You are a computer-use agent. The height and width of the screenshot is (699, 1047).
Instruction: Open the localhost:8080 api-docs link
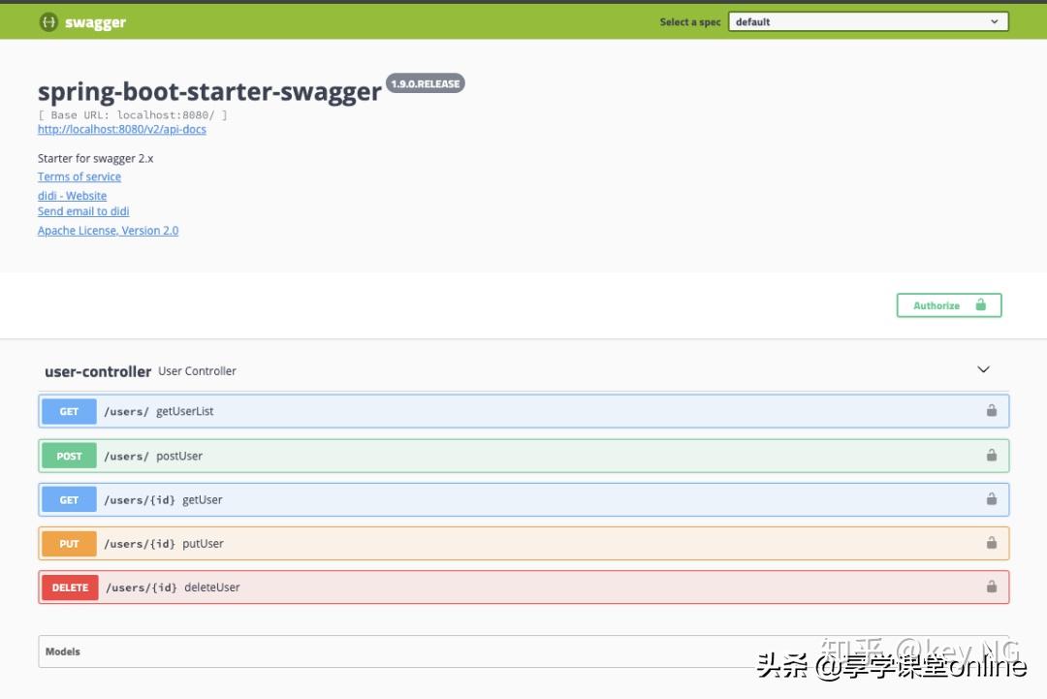(121, 129)
